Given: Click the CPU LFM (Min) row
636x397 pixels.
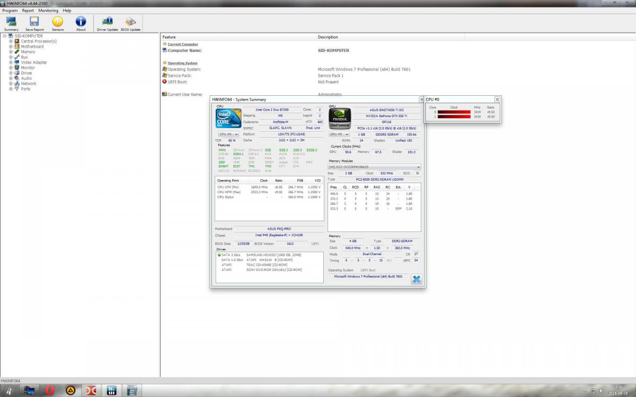Looking at the screenshot, I should [269, 187].
